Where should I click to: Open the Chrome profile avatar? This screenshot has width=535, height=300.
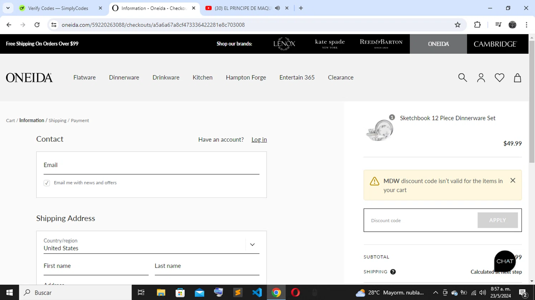(x=513, y=25)
